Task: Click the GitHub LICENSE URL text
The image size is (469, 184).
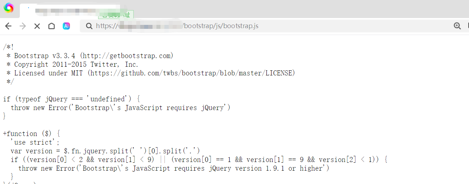Action: coord(192,73)
